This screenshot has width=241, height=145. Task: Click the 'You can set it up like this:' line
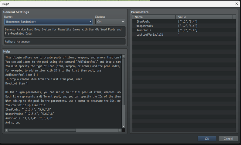click(x=26, y=105)
